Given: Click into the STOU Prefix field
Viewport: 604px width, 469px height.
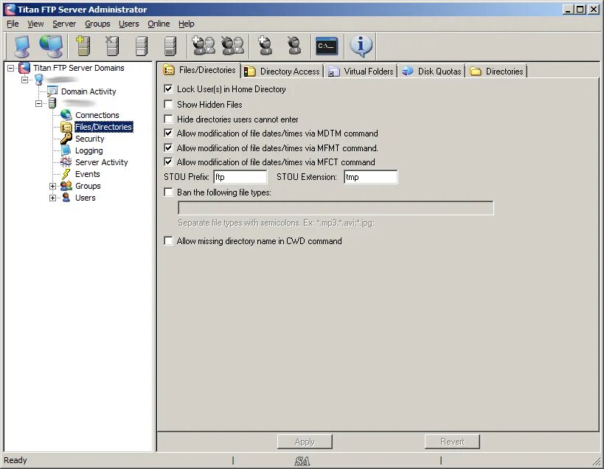Looking at the screenshot, I should [240, 177].
